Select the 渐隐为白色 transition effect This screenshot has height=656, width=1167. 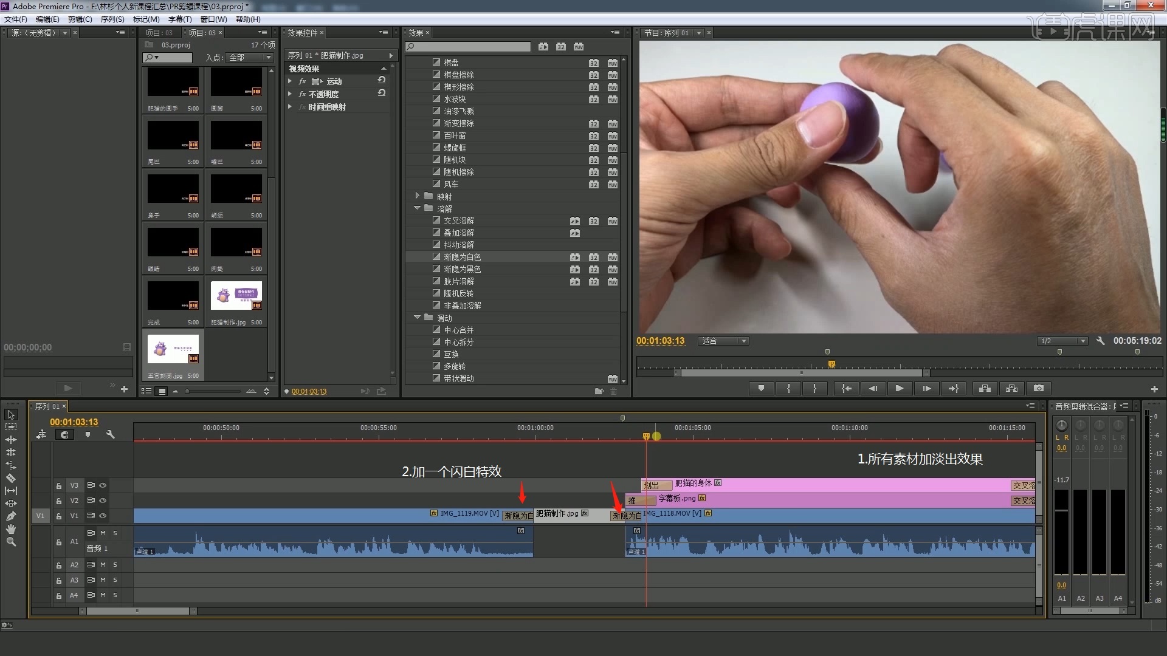pyautogui.click(x=462, y=257)
